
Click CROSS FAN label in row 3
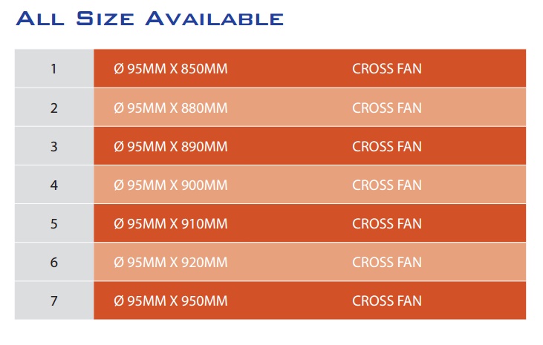coord(387,146)
